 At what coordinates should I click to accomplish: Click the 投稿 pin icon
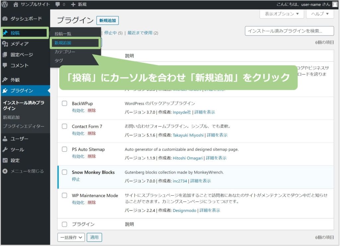(x=5, y=33)
